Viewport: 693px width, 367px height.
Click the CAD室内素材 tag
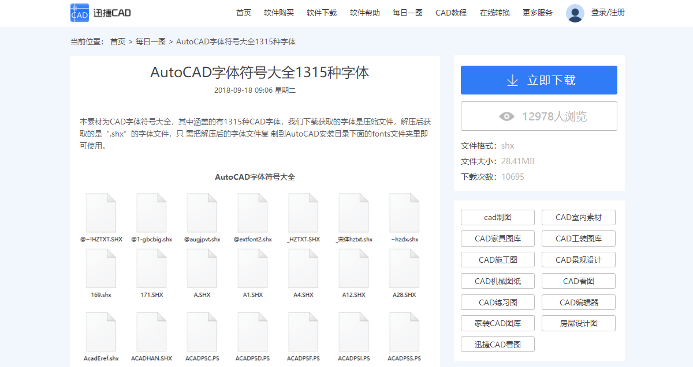[x=579, y=218]
